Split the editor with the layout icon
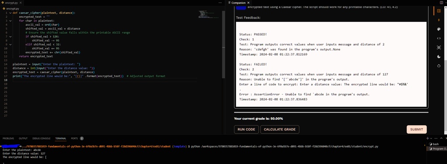Screen dimensions: 447x164 [442, 3]
